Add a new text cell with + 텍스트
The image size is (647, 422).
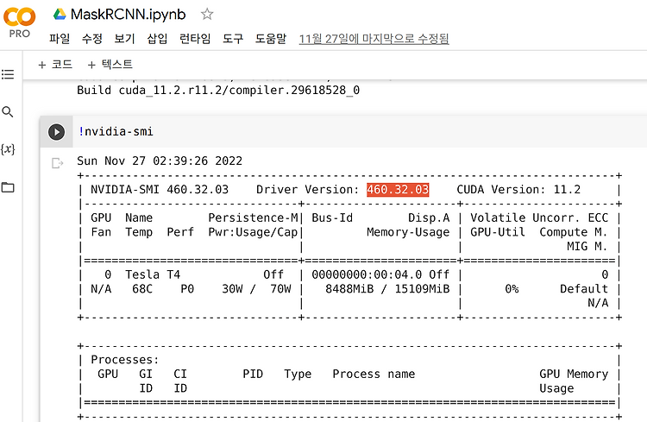[x=110, y=65]
